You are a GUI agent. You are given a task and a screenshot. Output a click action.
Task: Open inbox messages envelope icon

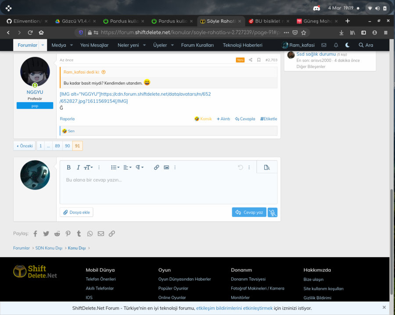(324, 45)
